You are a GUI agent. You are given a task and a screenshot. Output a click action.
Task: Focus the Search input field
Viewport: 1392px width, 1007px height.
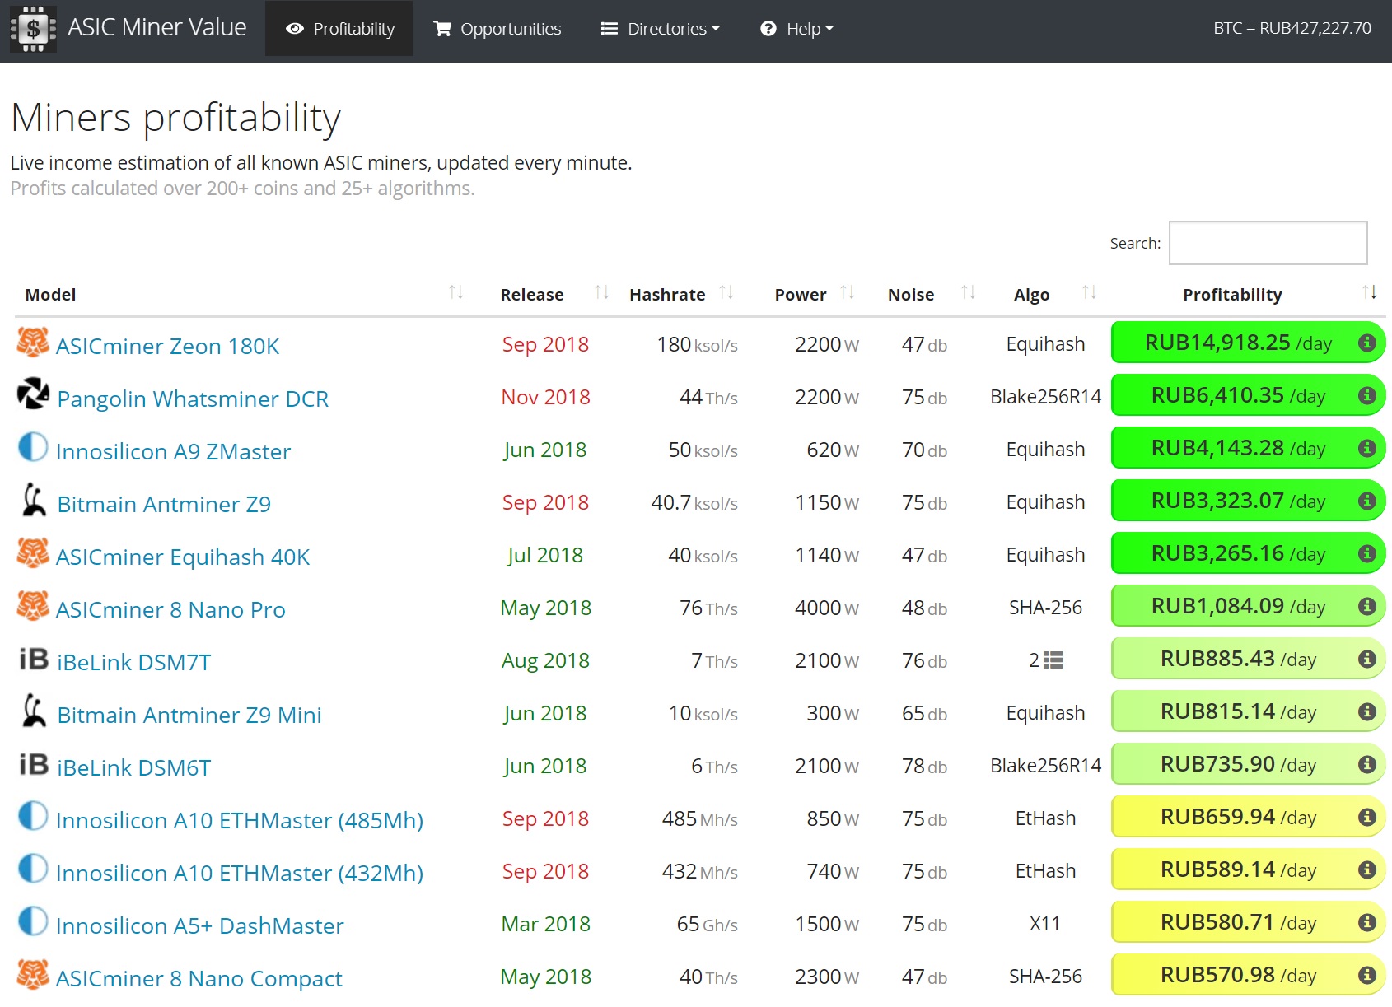click(x=1268, y=243)
